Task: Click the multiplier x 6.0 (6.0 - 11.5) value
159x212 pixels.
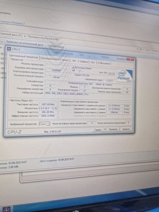Action: pos(48,108)
